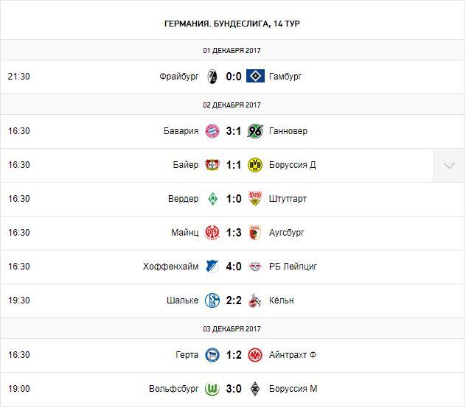This screenshot has height=408, width=466.
Task: Click the Германия. Бундеслига, 14 тур header
Action: (x=232, y=24)
